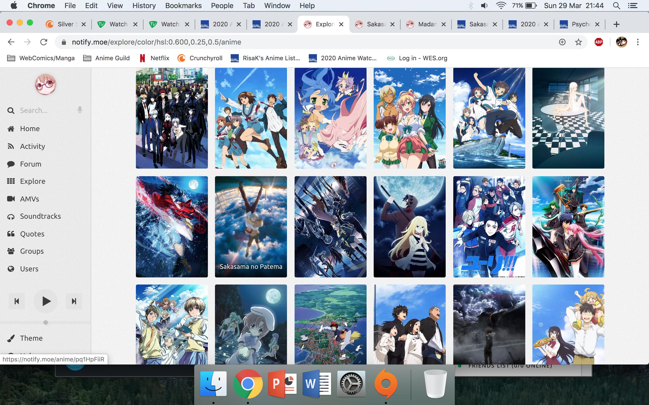Image resolution: width=649 pixels, height=405 pixels.
Task: Open the Activity feed icon
Action: tap(11, 146)
